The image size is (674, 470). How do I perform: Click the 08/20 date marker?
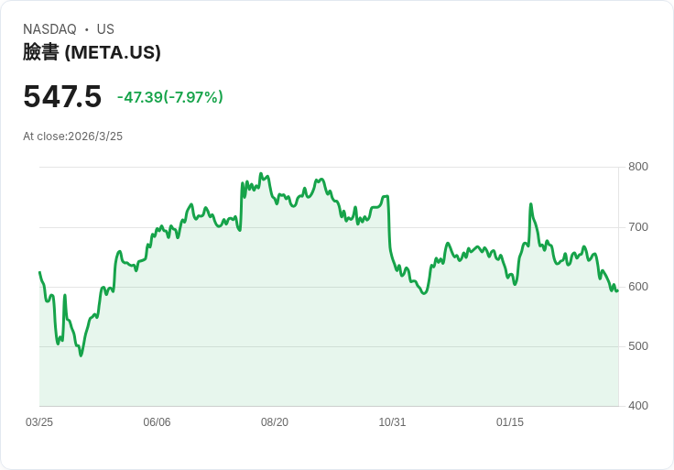coord(275,422)
